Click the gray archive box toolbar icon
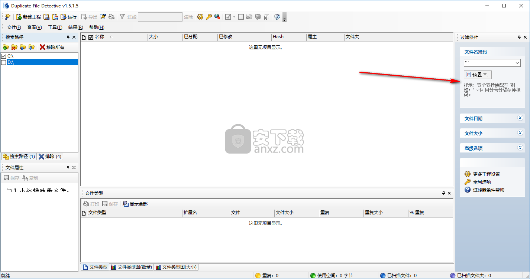The height and width of the screenshot is (279, 530). pos(258,17)
